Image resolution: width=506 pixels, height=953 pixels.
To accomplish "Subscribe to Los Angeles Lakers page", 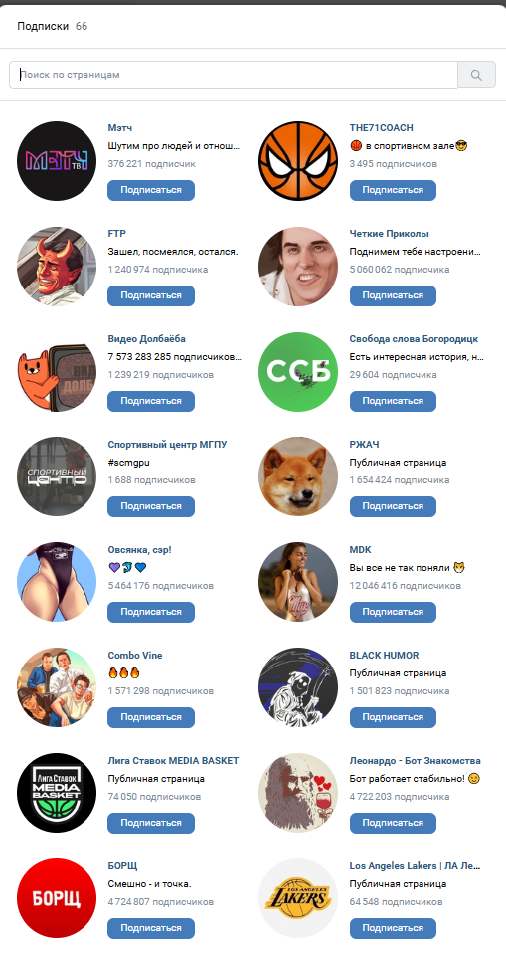I will click(x=393, y=928).
